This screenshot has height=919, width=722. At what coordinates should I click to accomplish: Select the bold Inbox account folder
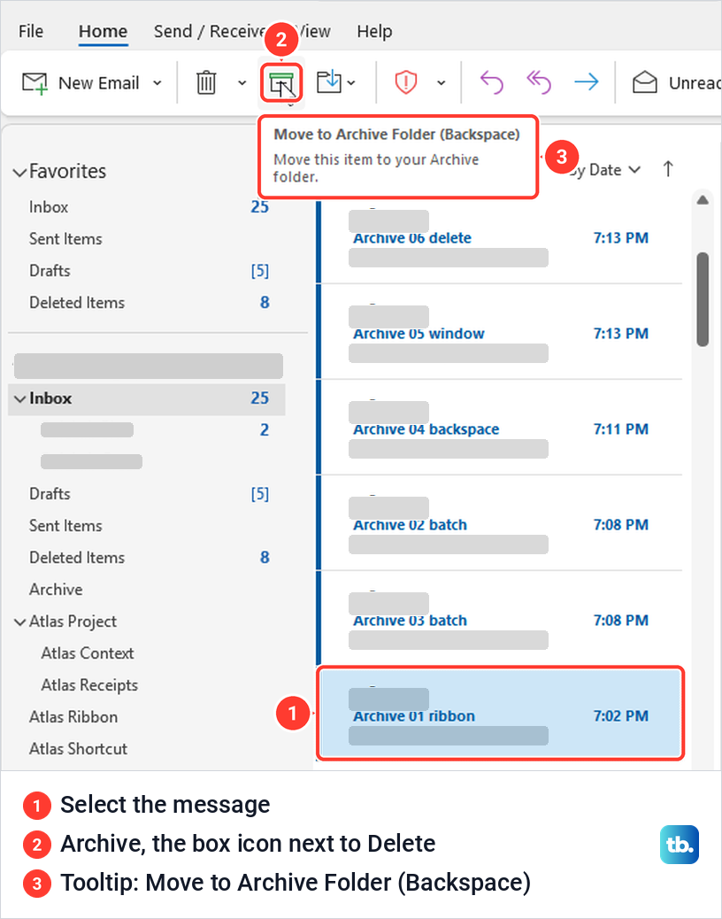pos(146,398)
